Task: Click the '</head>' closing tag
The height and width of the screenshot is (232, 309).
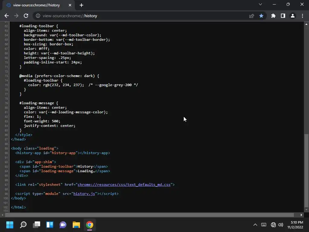Action: pos(18,140)
